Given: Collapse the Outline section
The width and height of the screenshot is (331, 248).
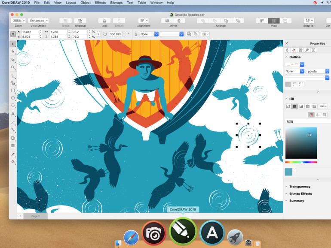Looking at the screenshot, I should (286, 57).
